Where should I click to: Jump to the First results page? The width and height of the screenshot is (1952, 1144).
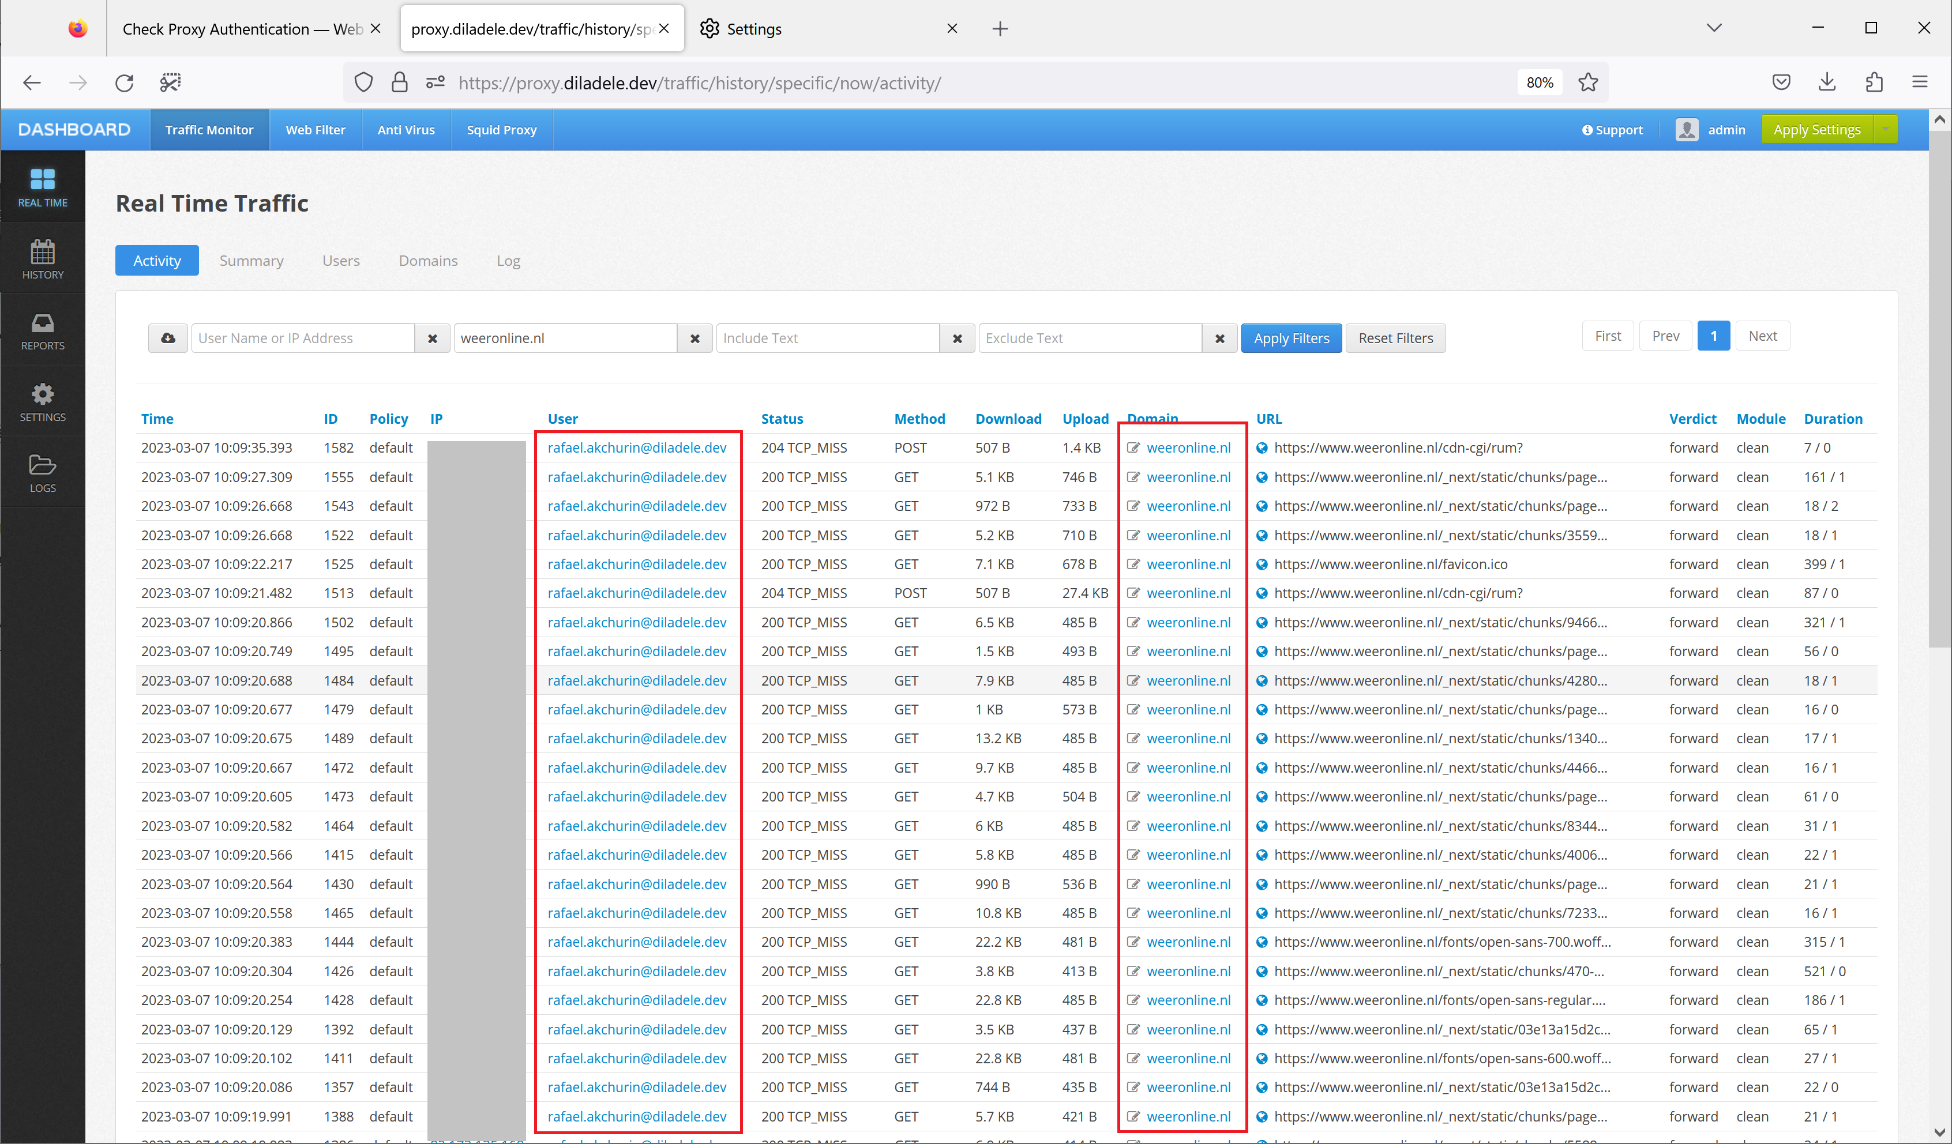1607,336
